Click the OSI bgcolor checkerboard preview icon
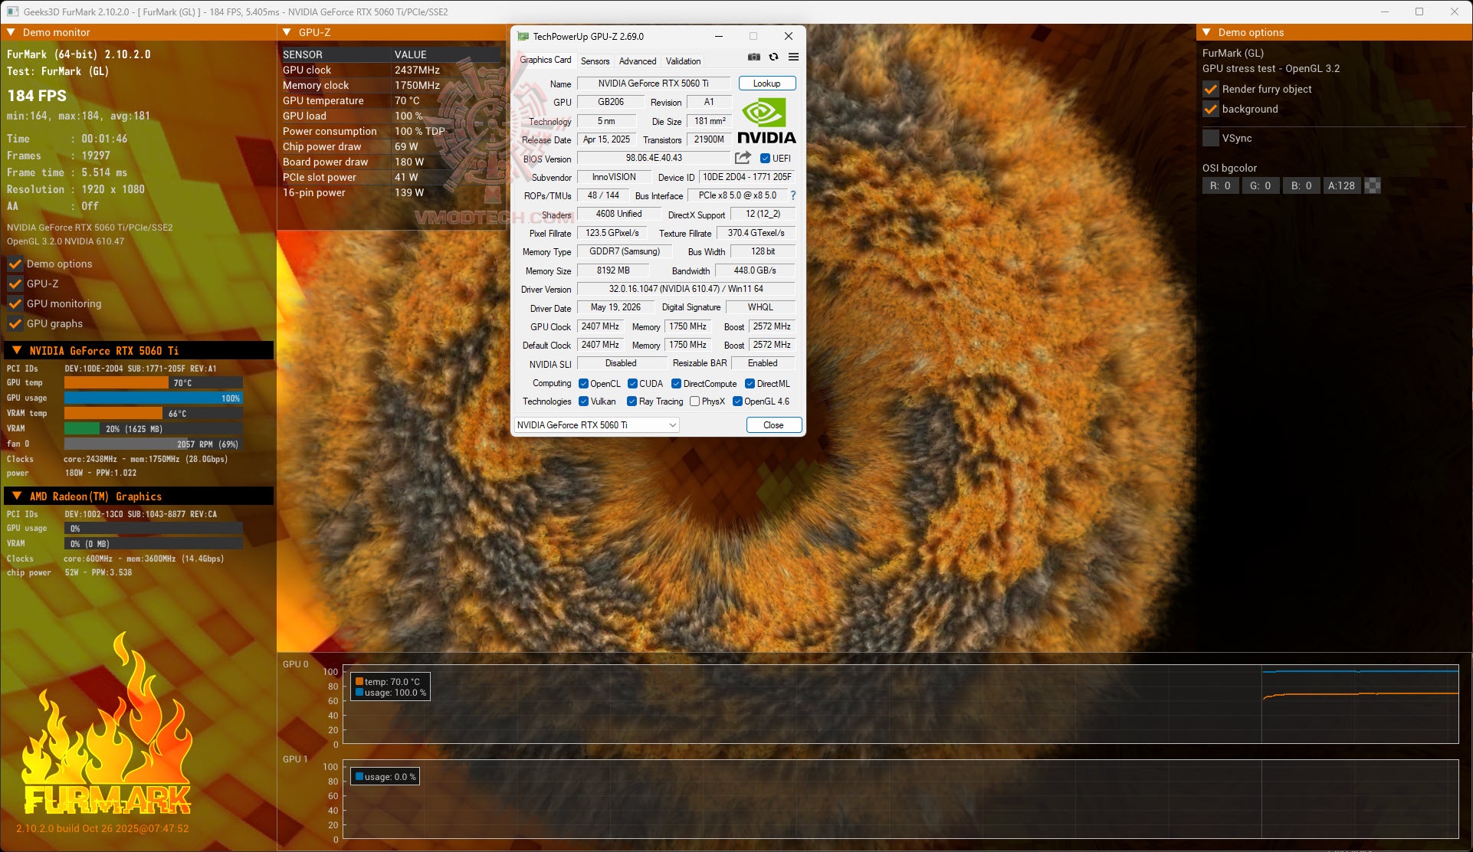Screen dimensions: 1473x852 click(1373, 185)
